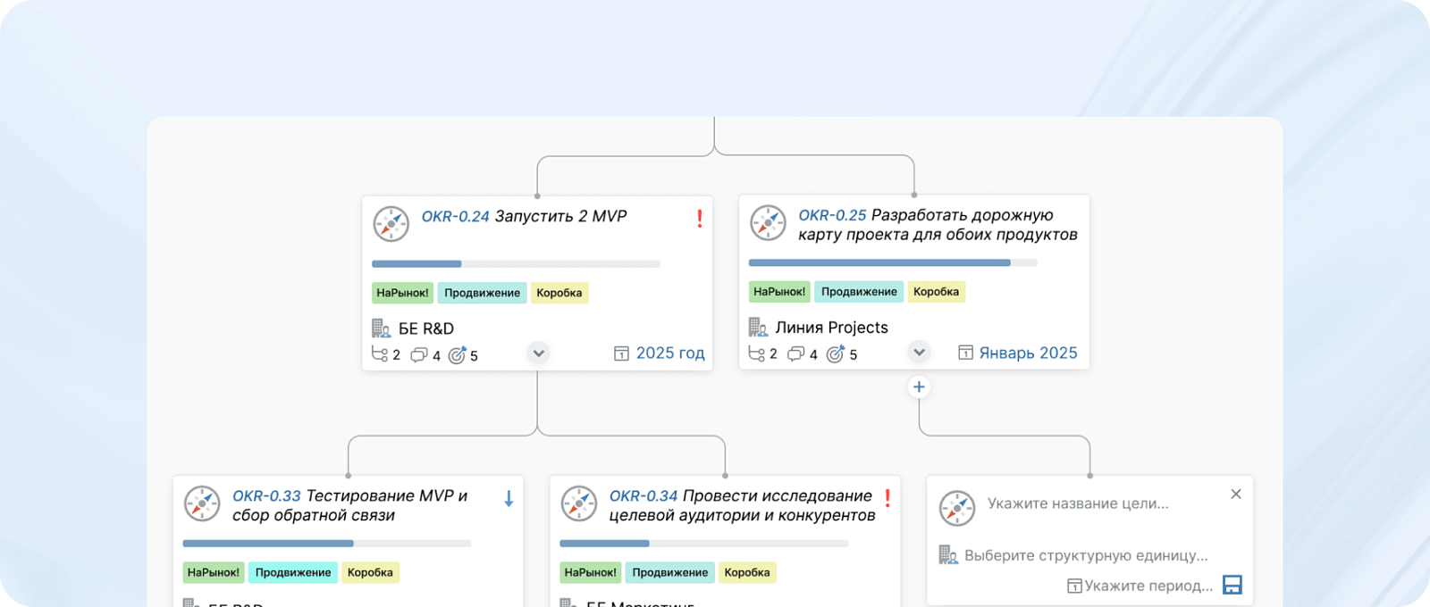Click Коробка tag on OKR-0.33

click(x=371, y=572)
